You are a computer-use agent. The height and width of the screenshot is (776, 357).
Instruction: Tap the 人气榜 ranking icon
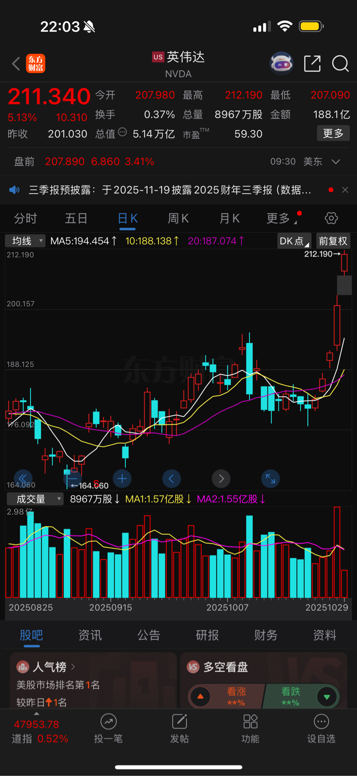coord(23,667)
